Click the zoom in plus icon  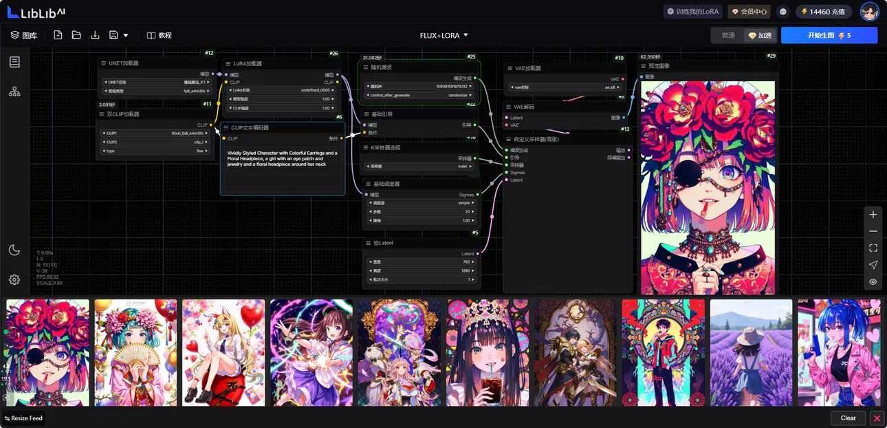[x=873, y=215]
